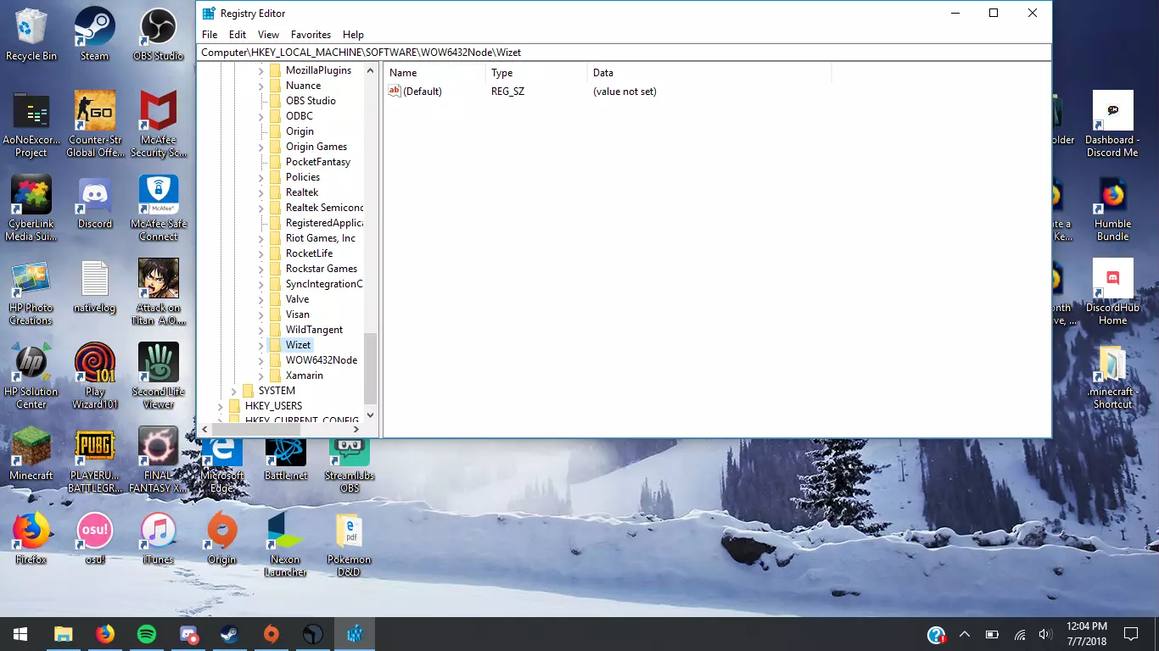Click the Spotify icon in taskbar

(x=146, y=634)
